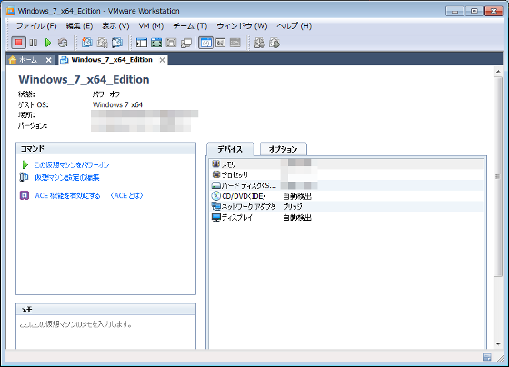Click the Suspend (pause) toolbar icon

pyautogui.click(x=33, y=43)
